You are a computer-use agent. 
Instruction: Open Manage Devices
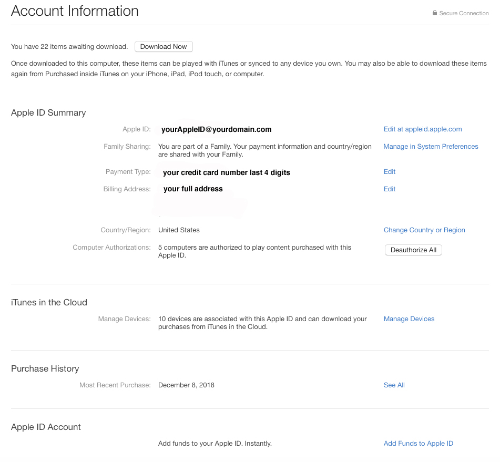click(409, 319)
